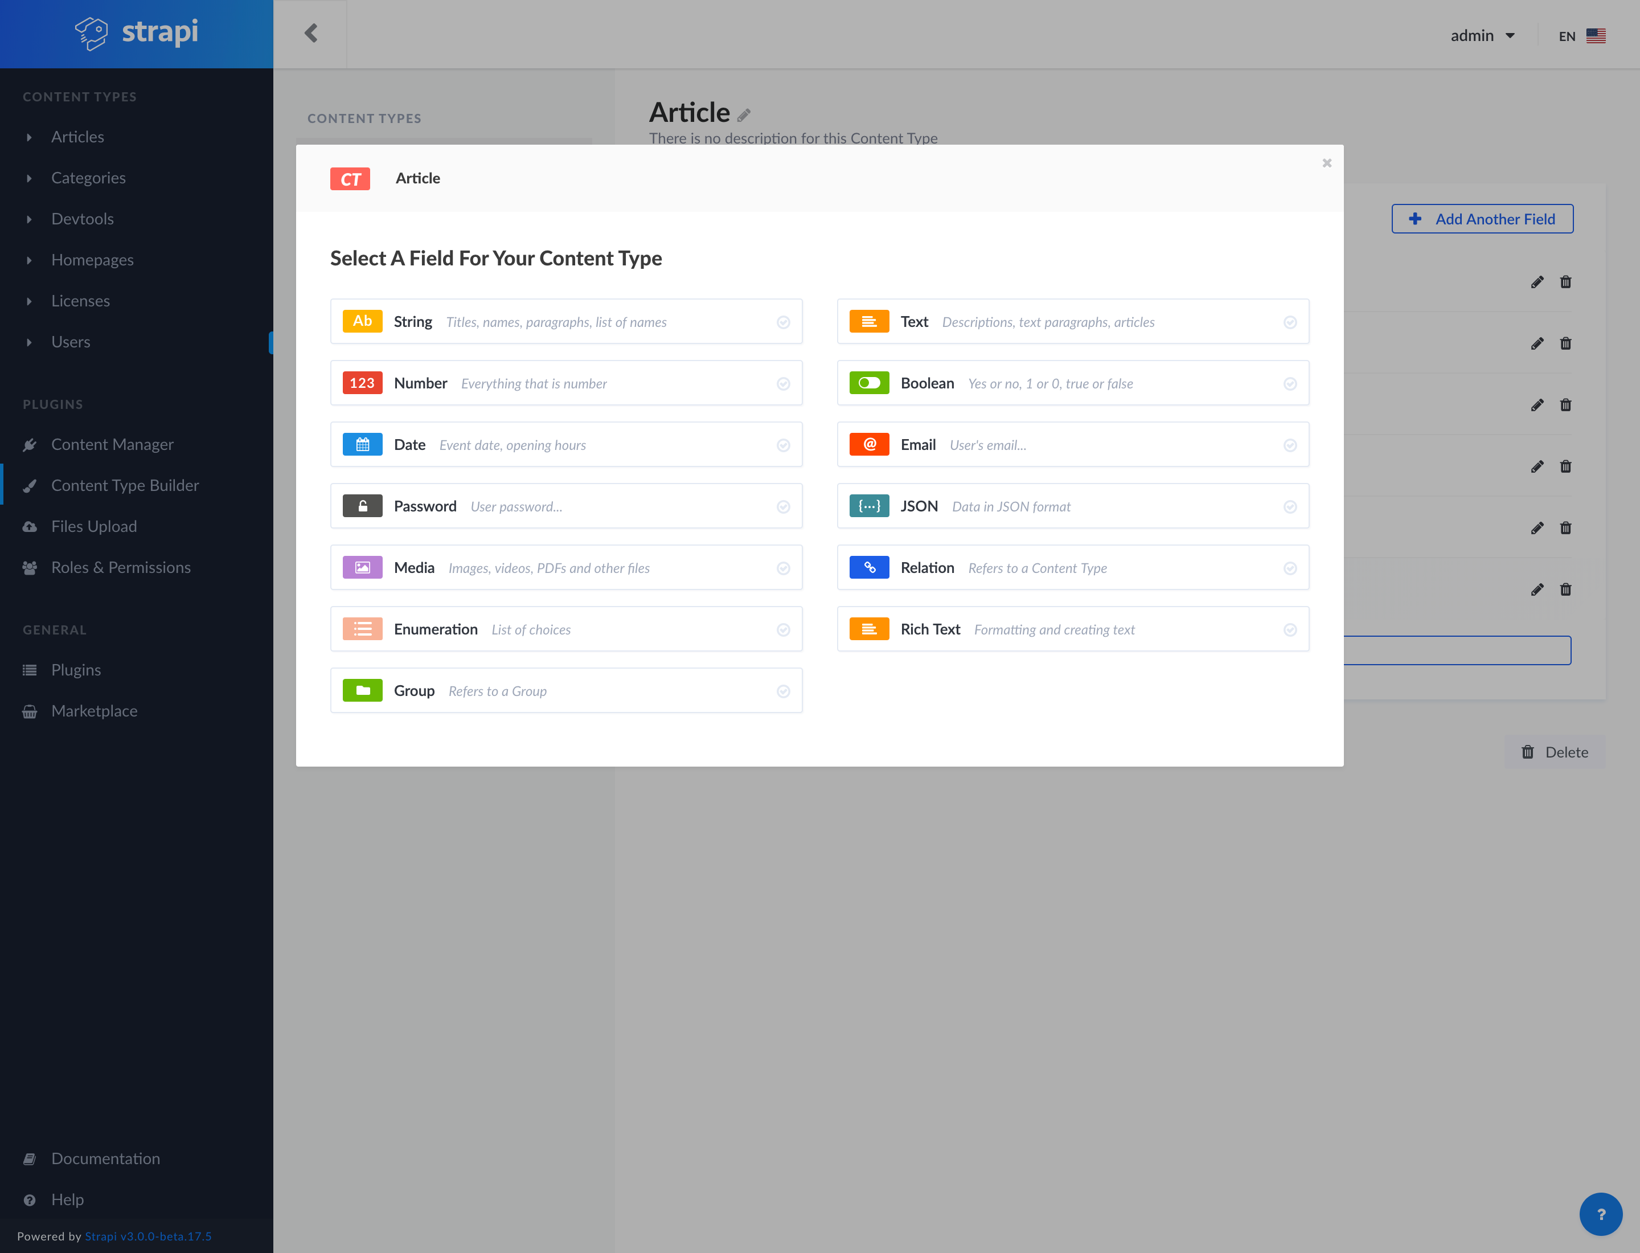Open the Plugins page
This screenshot has height=1253, width=1640.
(76, 670)
